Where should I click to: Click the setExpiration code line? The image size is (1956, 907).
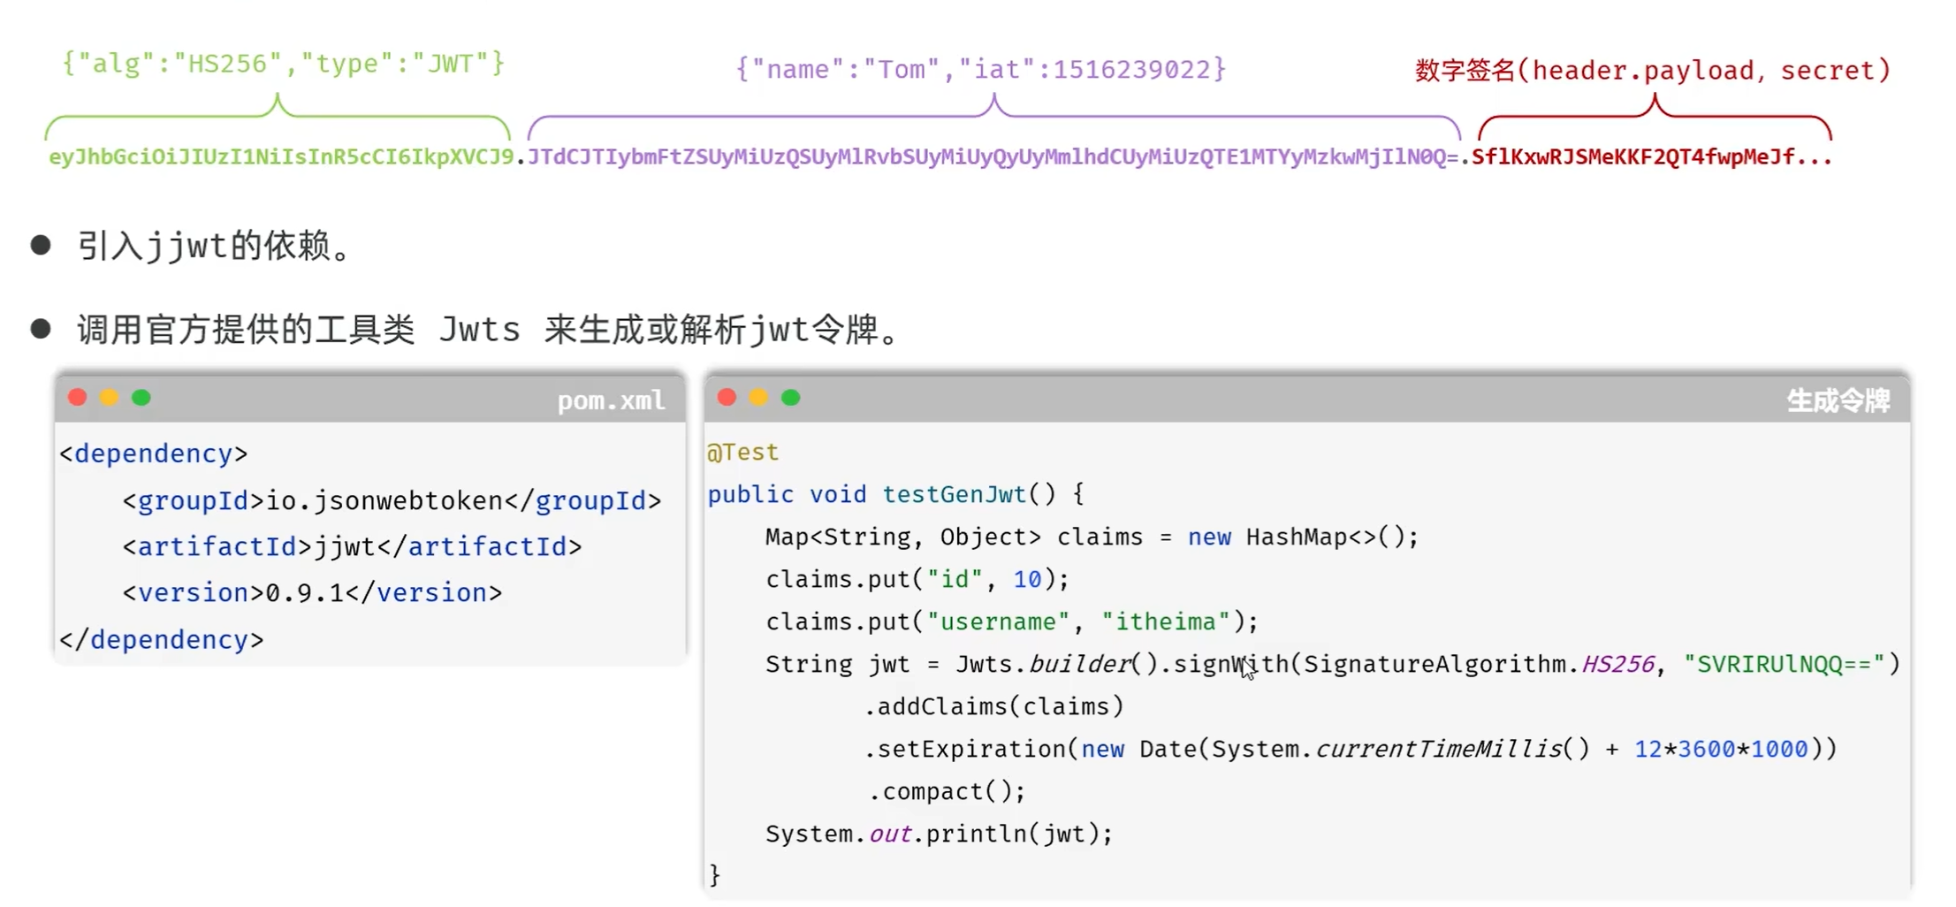[x=1351, y=749]
